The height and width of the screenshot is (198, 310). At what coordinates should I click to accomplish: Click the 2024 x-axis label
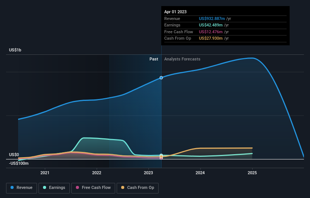coord(200,173)
